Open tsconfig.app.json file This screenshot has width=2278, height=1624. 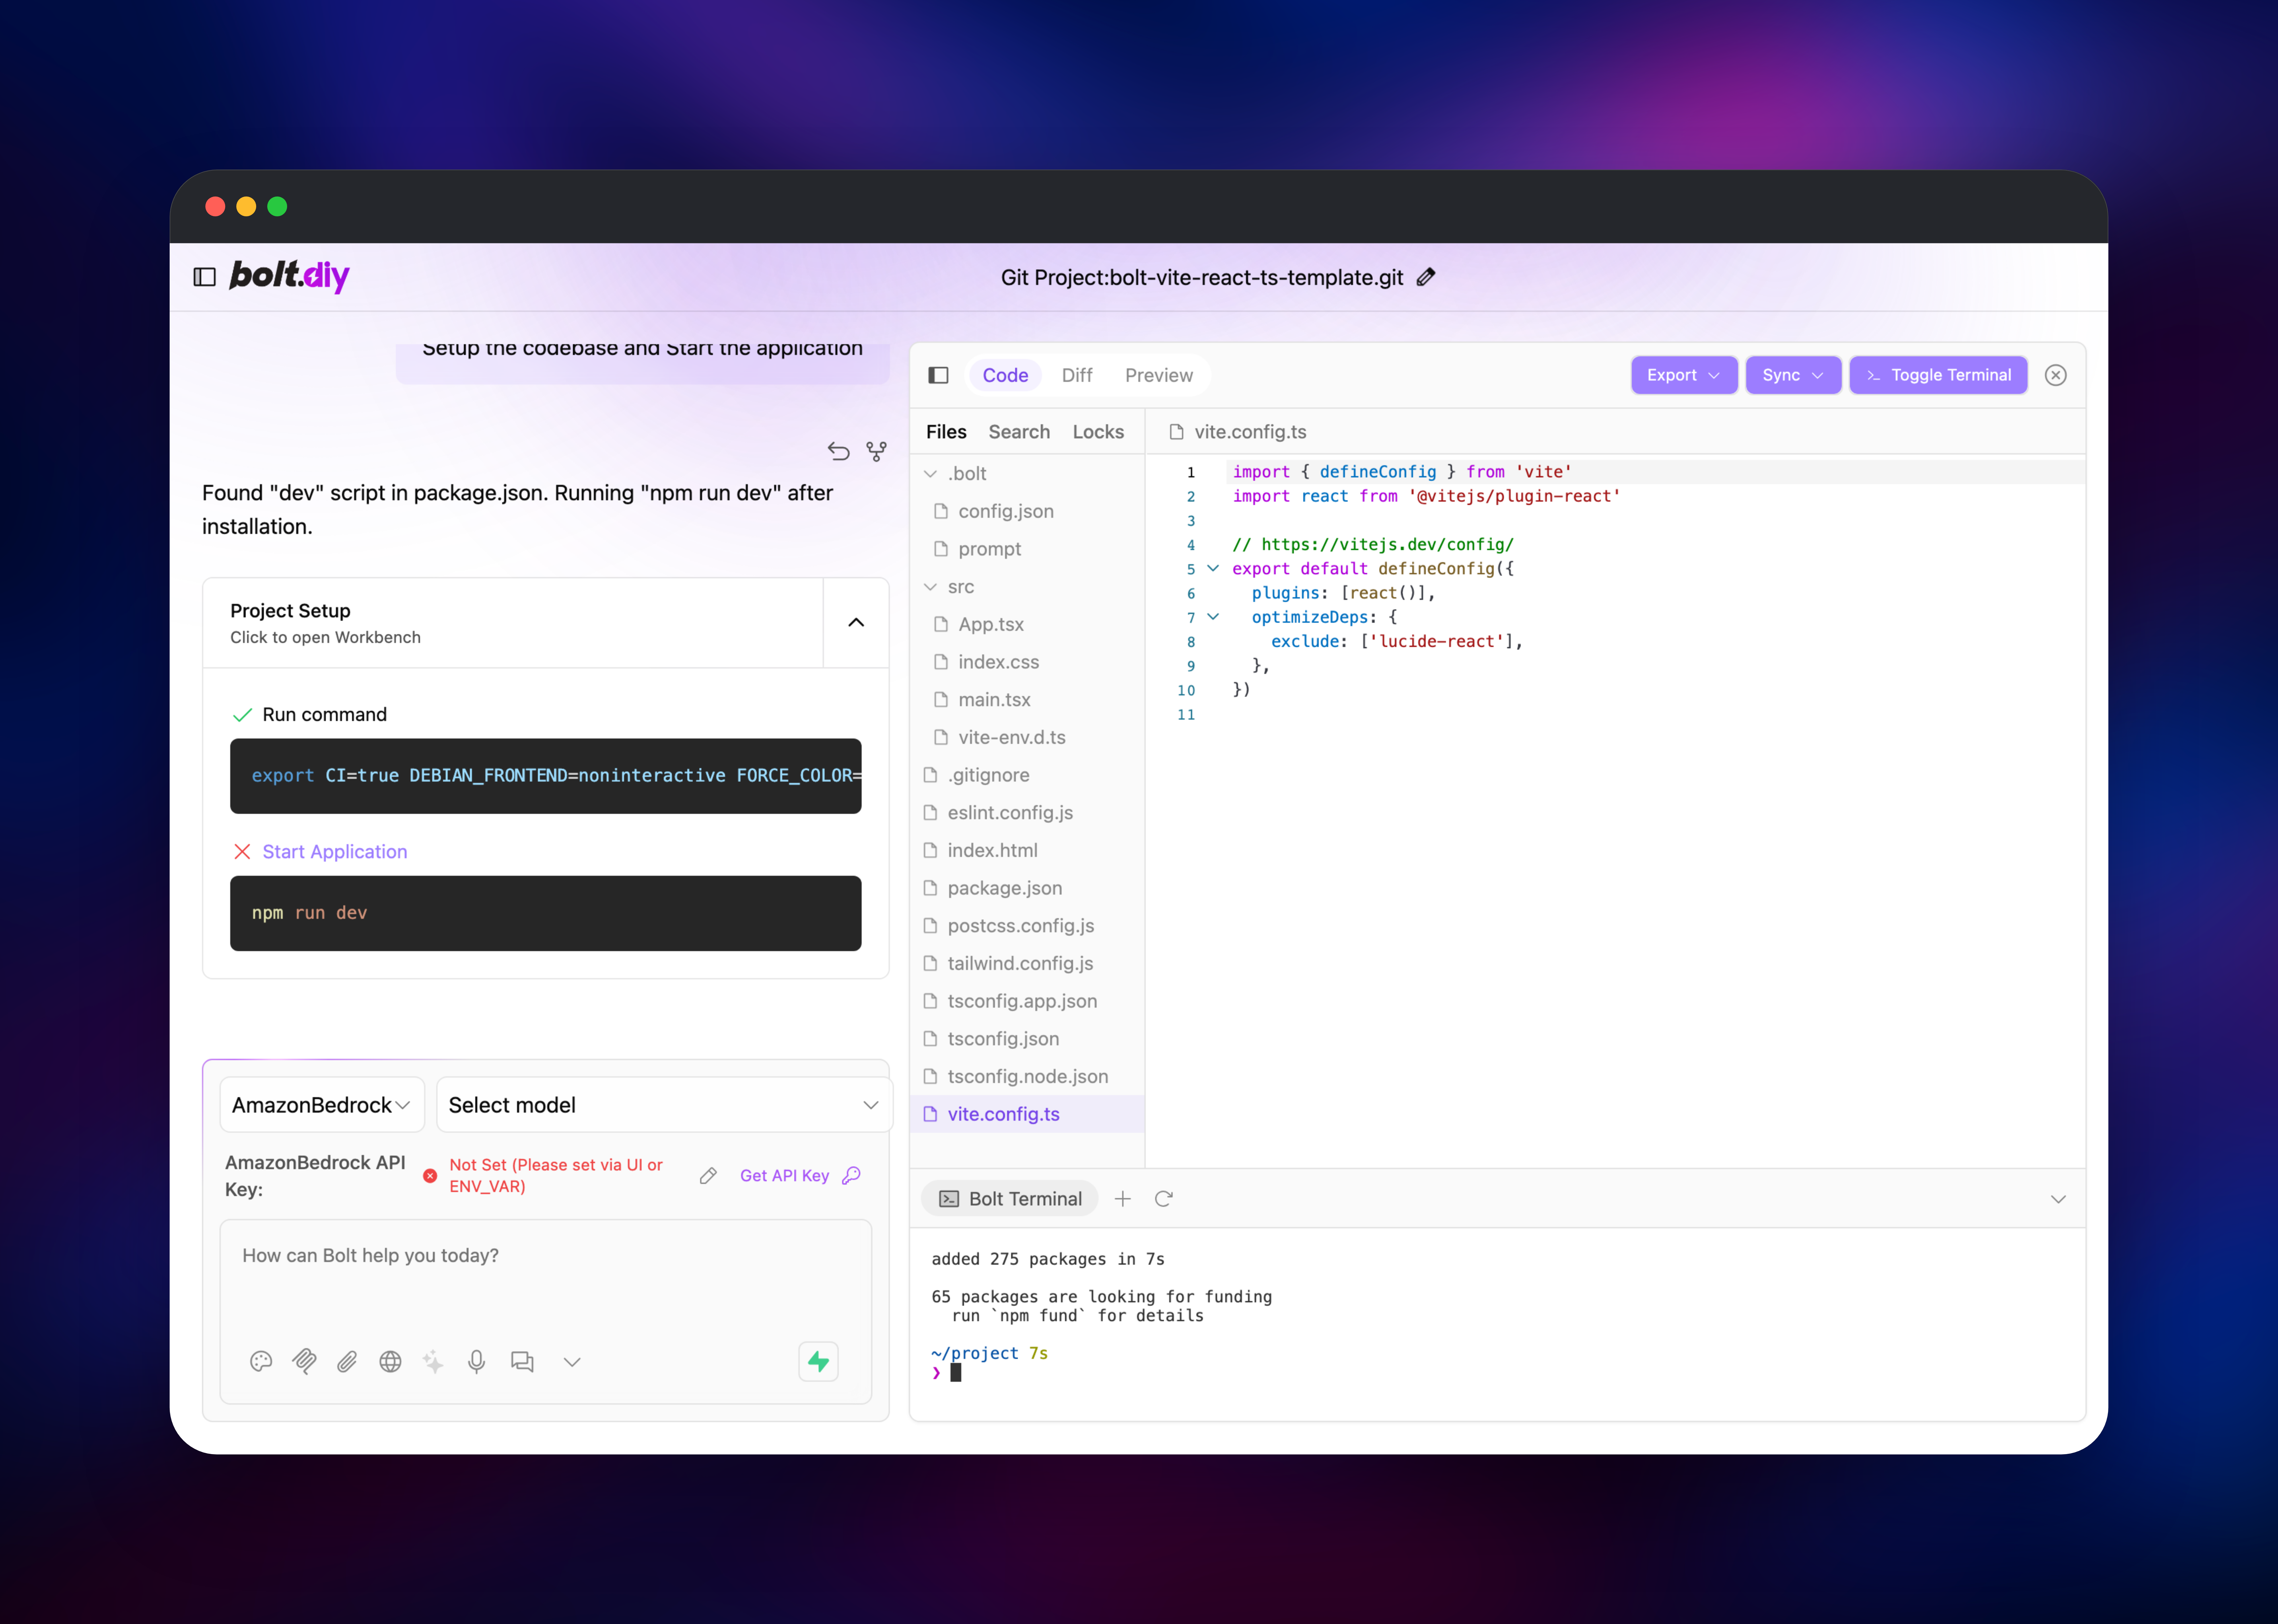pyautogui.click(x=1028, y=1001)
